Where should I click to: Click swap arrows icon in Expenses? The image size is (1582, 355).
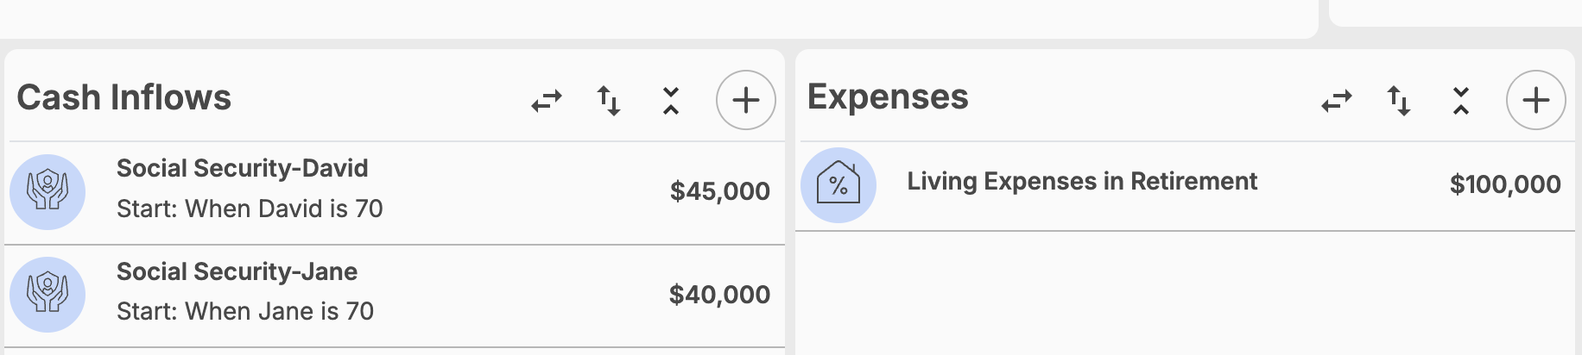pyautogui.click(x=1337, y=101)
